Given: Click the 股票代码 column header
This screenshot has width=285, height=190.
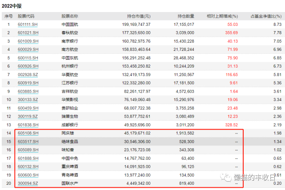Looking at the screenshot, I should point(26,16).
